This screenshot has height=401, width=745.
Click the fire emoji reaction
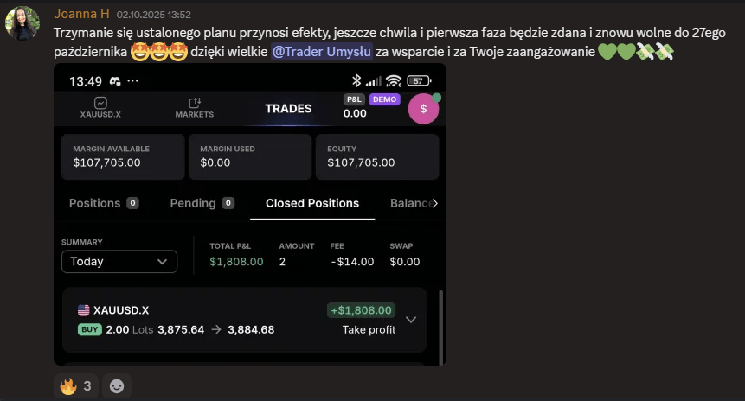pos(77,386)
